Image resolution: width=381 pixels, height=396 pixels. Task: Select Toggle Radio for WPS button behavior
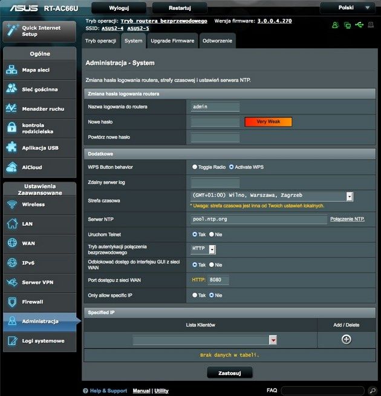click(195, 167)
